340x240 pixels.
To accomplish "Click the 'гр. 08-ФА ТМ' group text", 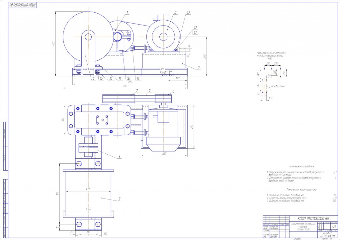I will pyautogui.click(x=327, y=236).
